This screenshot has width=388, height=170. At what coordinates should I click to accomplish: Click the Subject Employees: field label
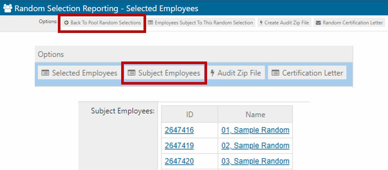(122, 111)
